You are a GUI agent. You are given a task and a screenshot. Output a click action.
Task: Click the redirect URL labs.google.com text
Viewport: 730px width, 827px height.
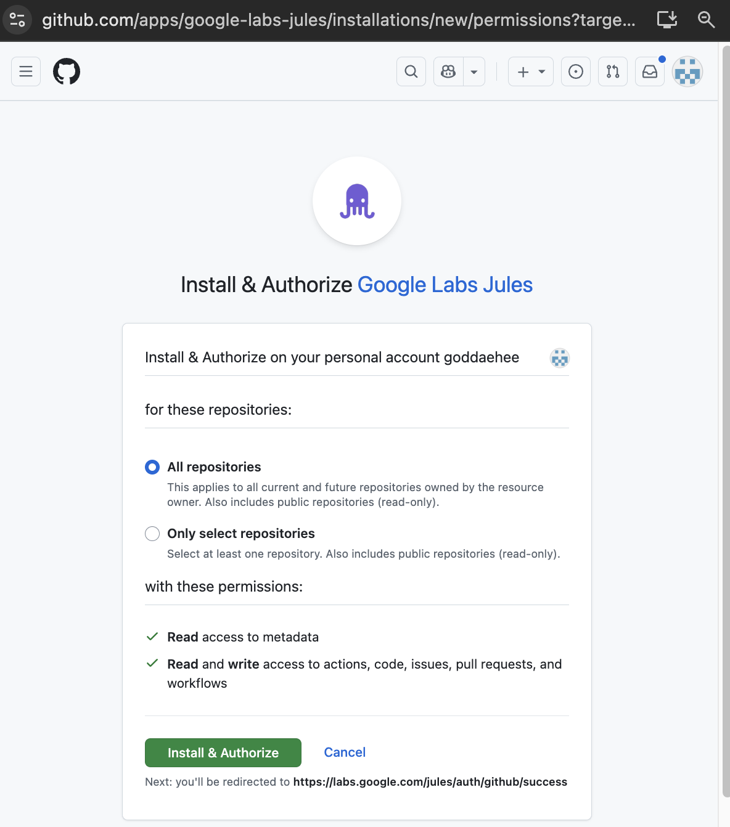pyautogui.click(x=430, y=782)
